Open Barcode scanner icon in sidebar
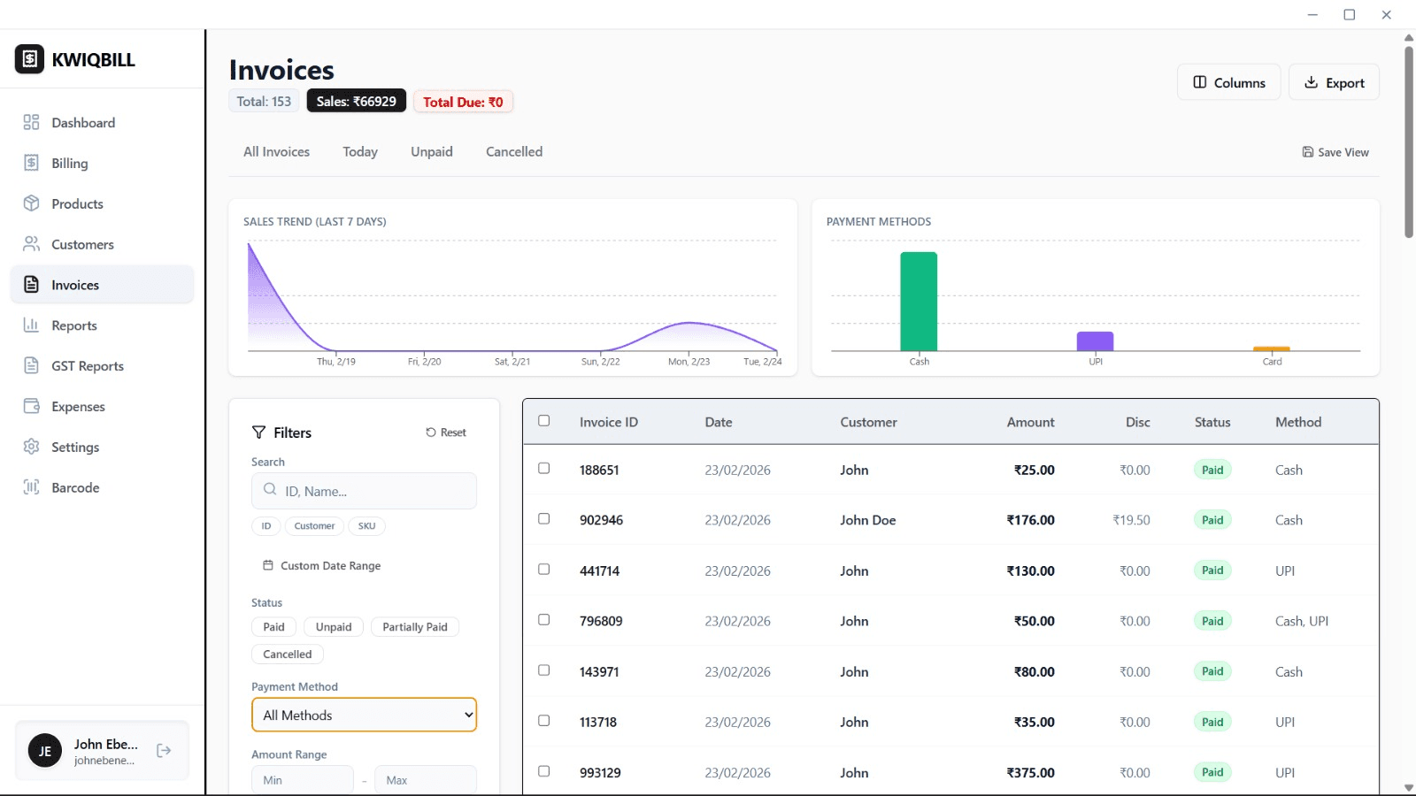 [32, 487]
